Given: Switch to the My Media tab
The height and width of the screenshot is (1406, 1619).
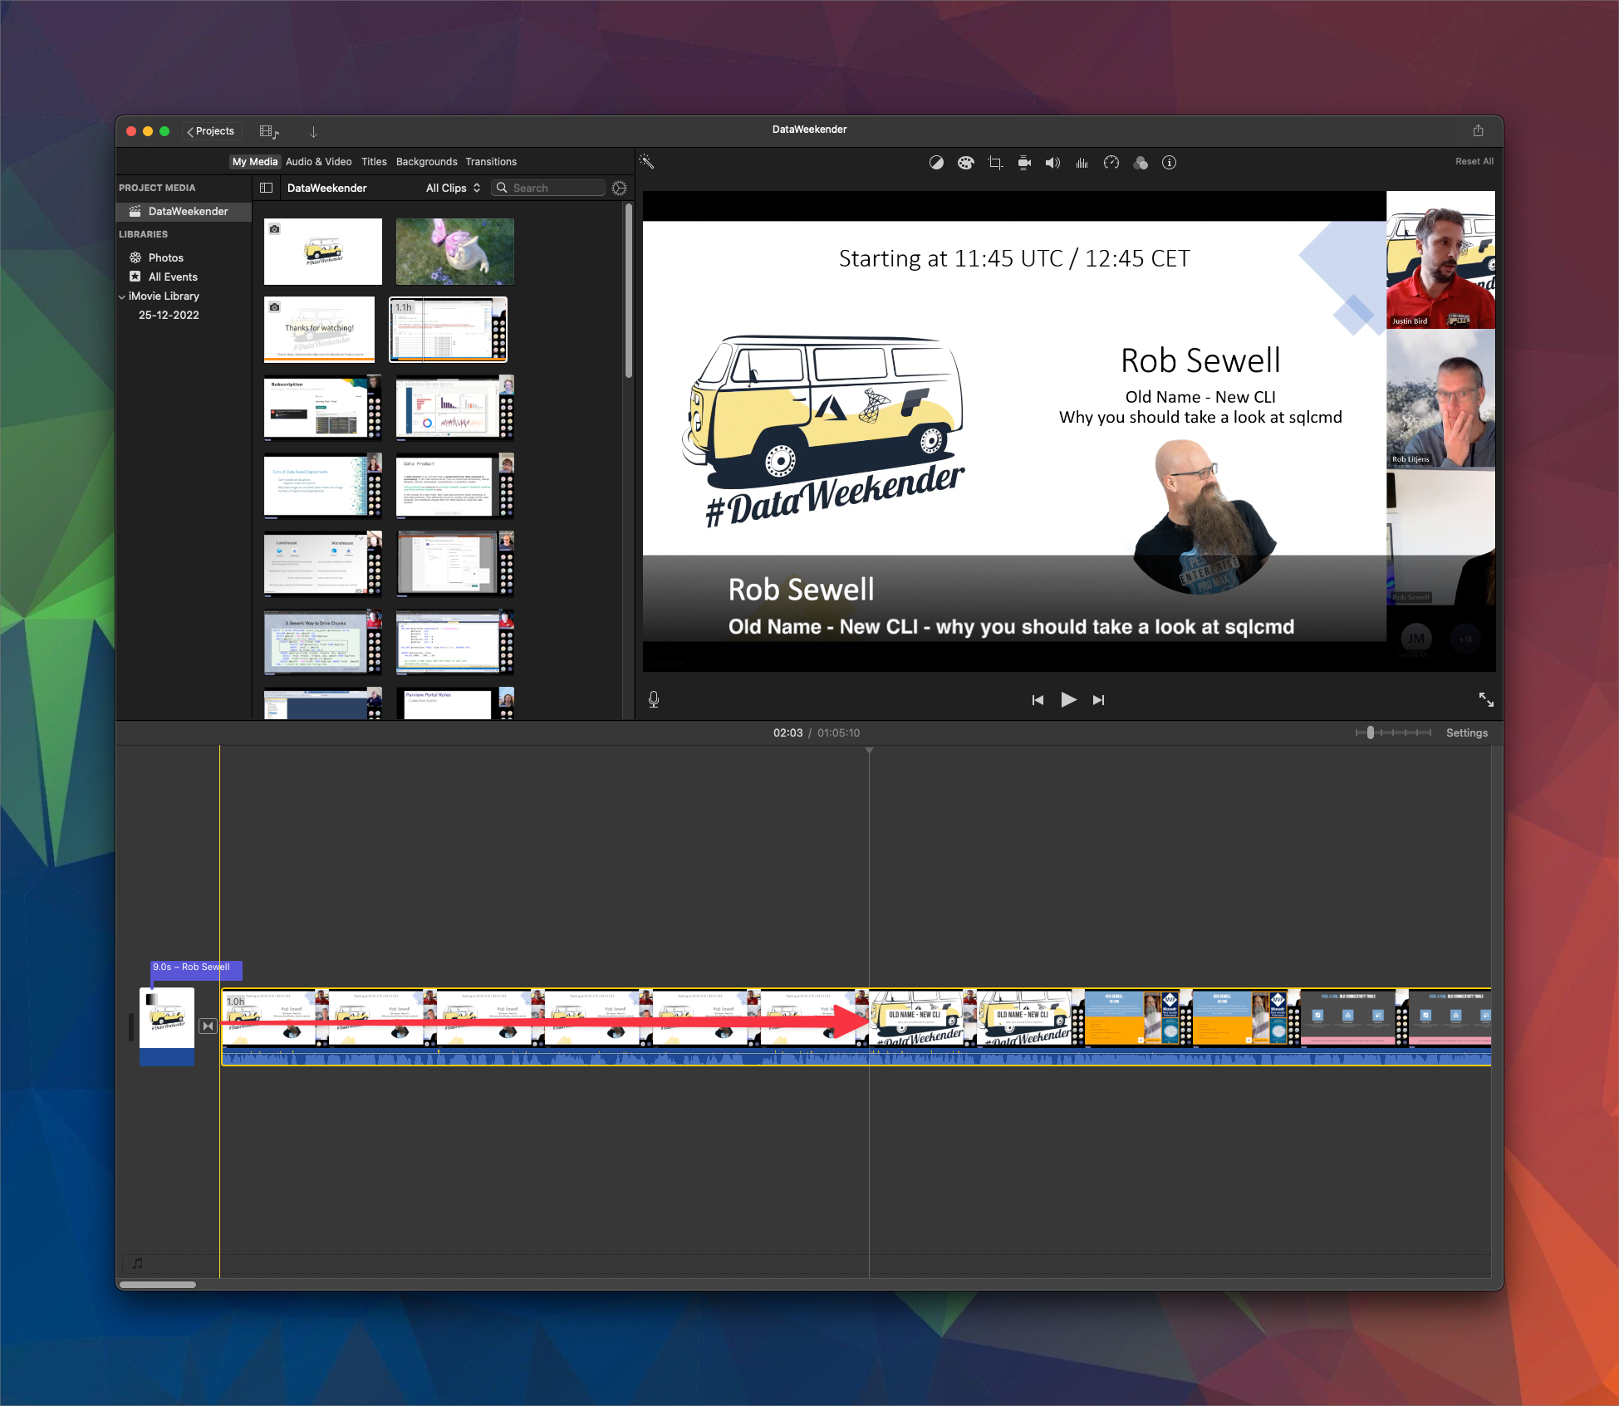Looking at the screenshot, I should click(x=255, y=162).
